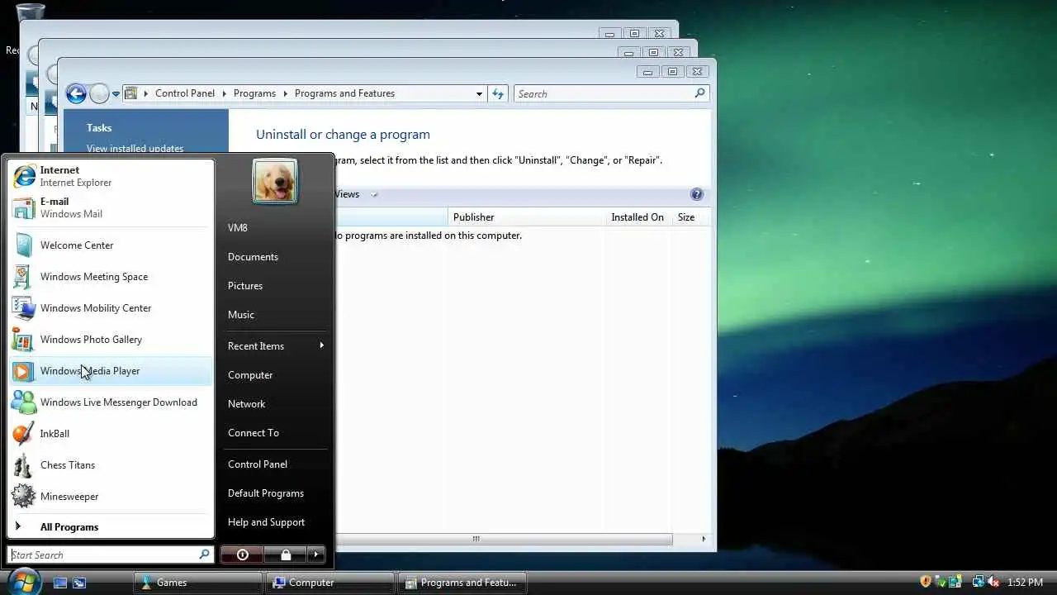Click horizontal scrollbar right arrow

[x=704, y=539]
